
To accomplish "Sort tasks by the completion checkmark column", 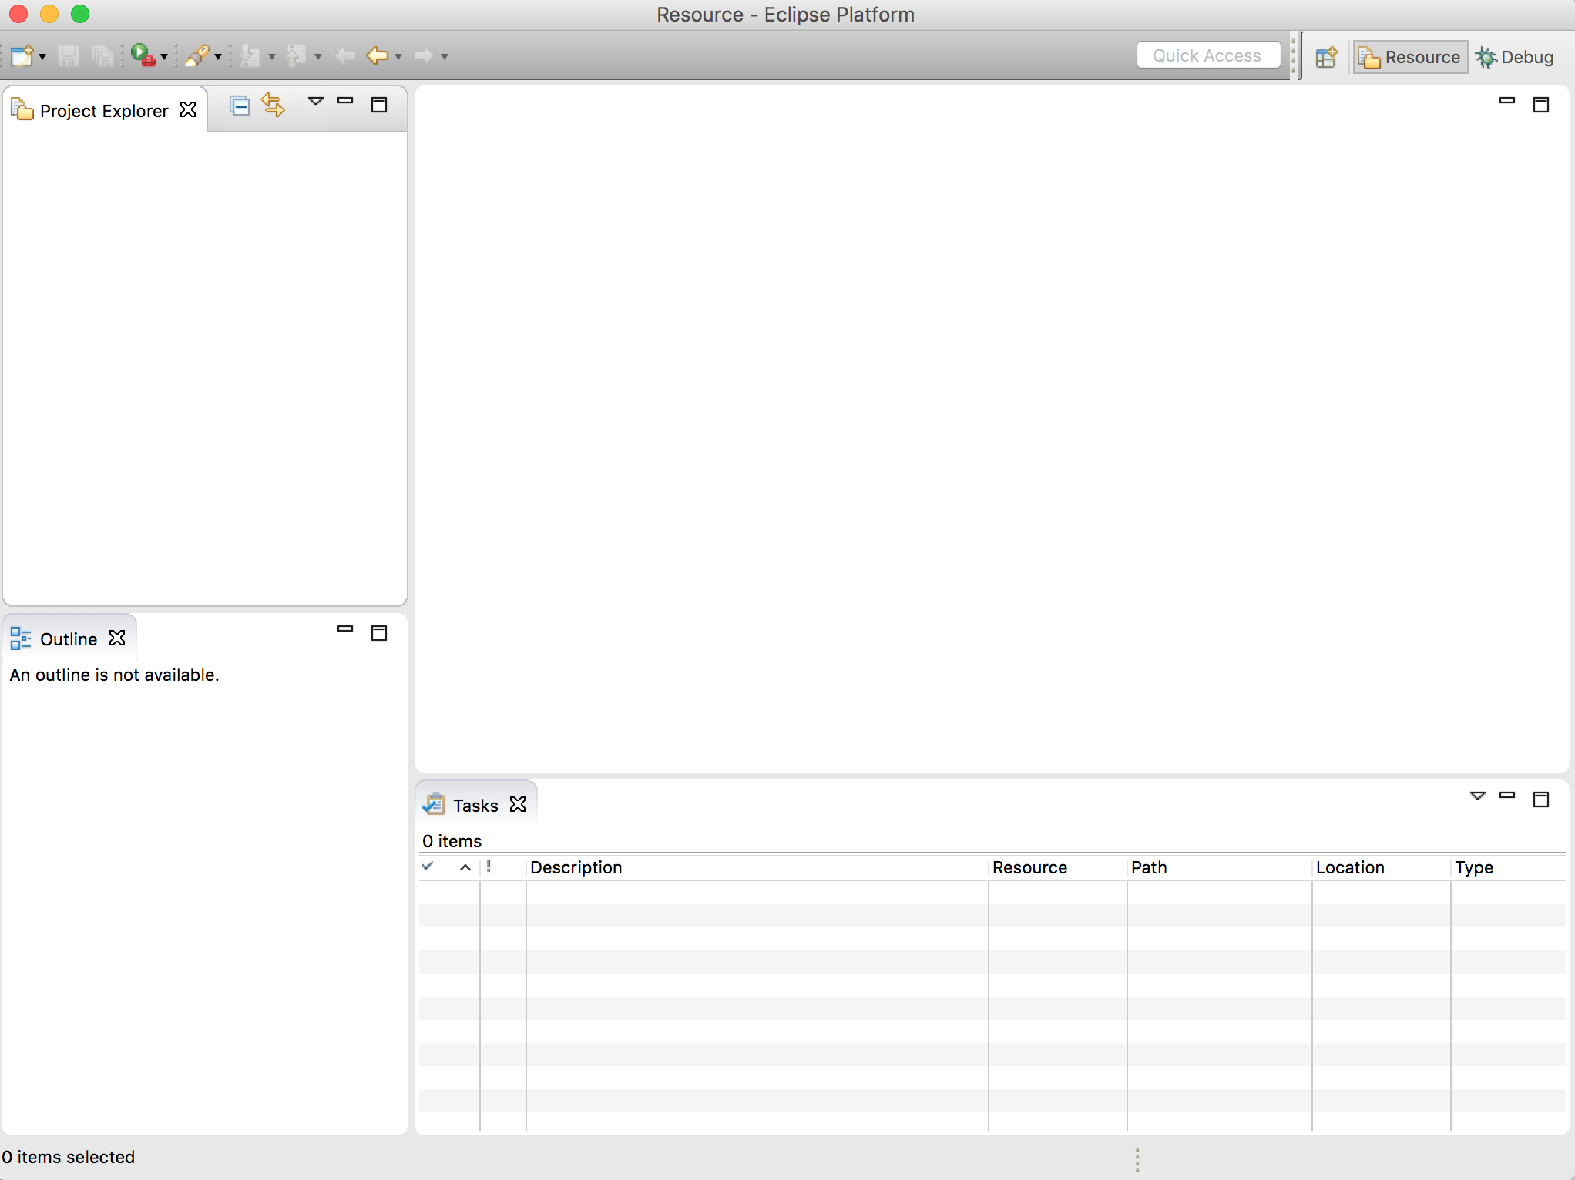I will click(428, 867).
